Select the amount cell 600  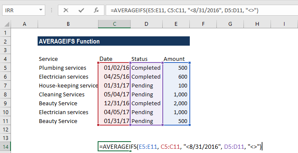click(x=176, y=76)
